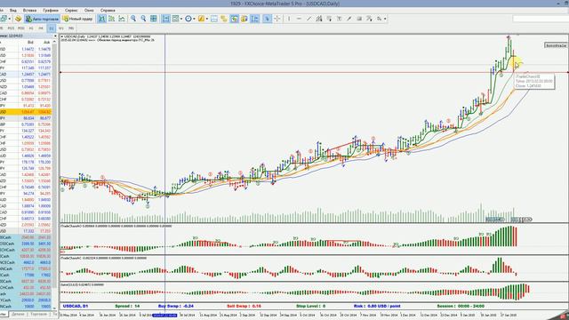
Task: Open the Market Watch panel header dropdown arrow
Action: click(55, 36)
